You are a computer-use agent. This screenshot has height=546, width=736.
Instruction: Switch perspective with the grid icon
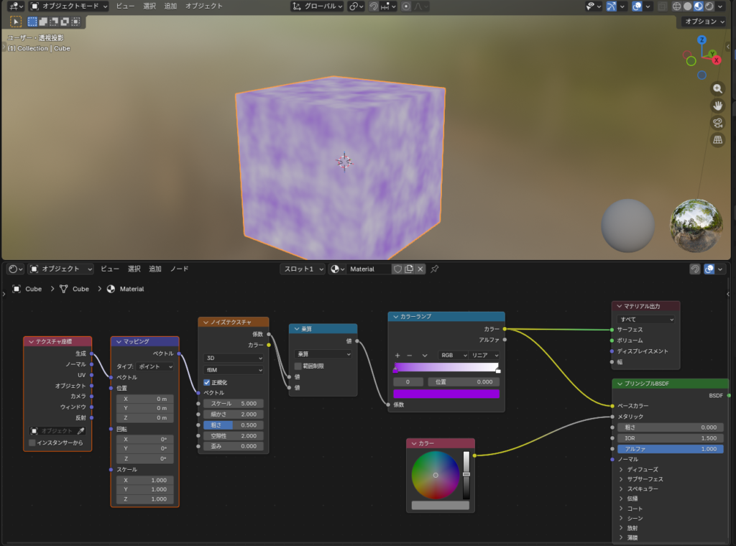(717, 140)
